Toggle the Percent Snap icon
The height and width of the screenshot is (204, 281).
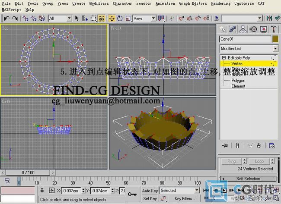198,18
